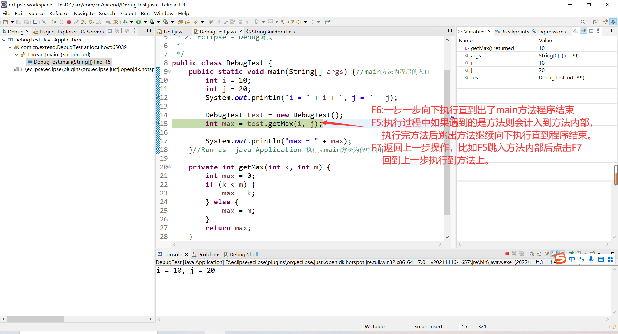Collapse the Thread [main] (Suspended) node
Viewport: 618px width, 334px height.
[x=17, y=54]
